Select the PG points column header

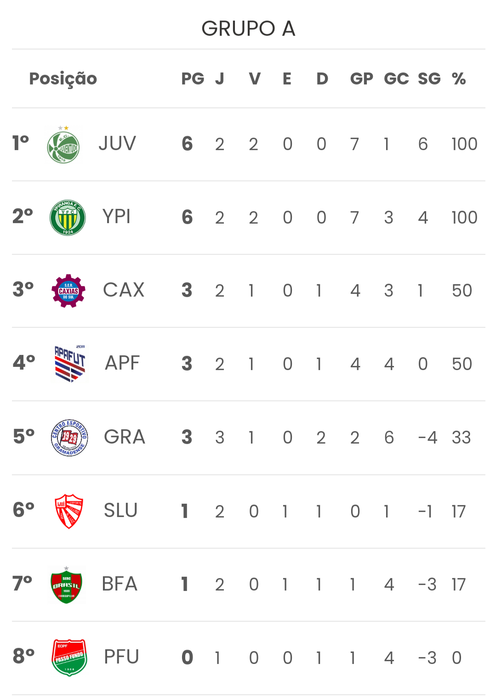[x=193, y=79]
